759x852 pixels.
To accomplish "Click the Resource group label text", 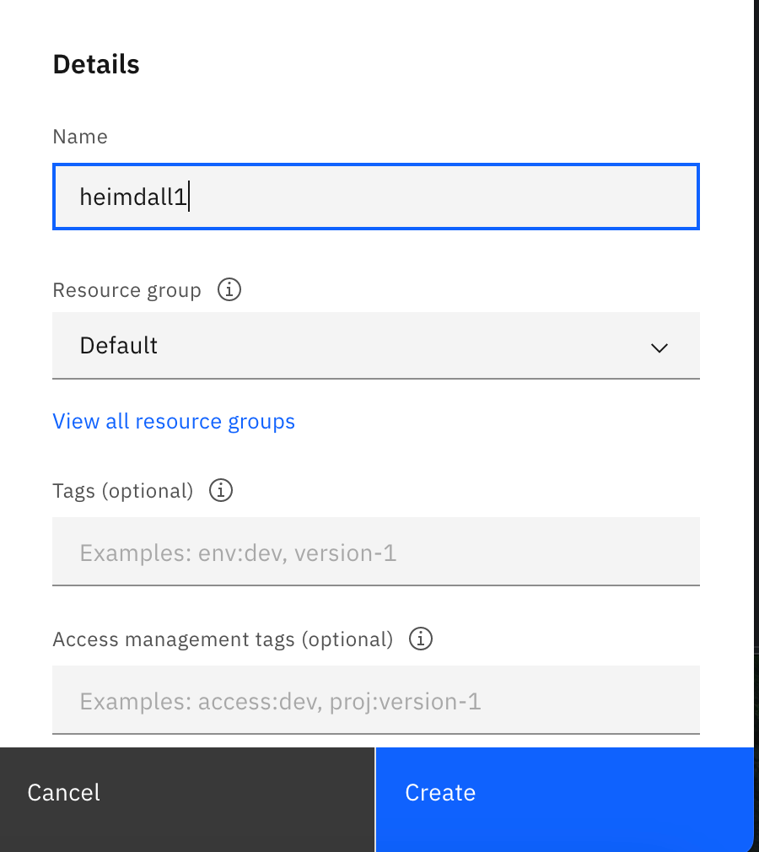I will (127, 290).
